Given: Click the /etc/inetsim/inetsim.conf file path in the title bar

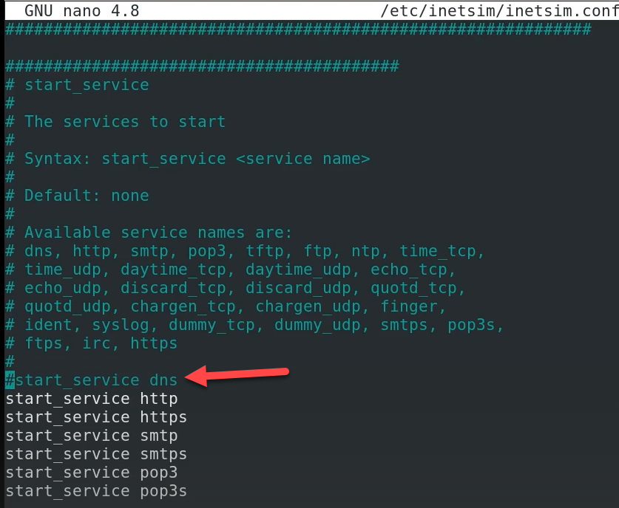Looking at the screenshot, I should [498, 11].
